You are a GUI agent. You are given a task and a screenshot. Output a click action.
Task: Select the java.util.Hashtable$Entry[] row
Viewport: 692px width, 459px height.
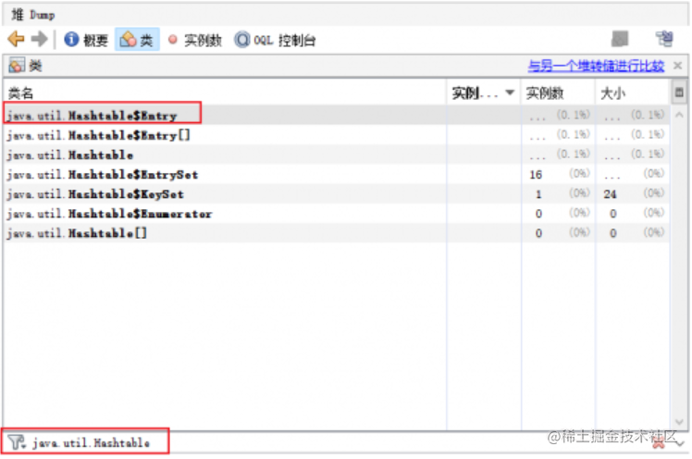(x=337, y=135)
